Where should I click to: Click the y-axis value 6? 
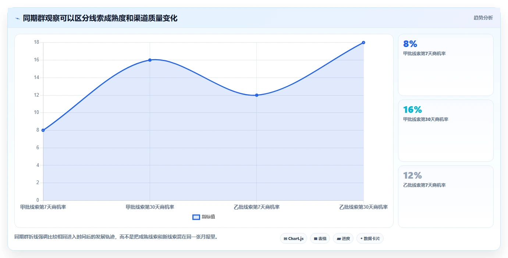tap(38, 148)
